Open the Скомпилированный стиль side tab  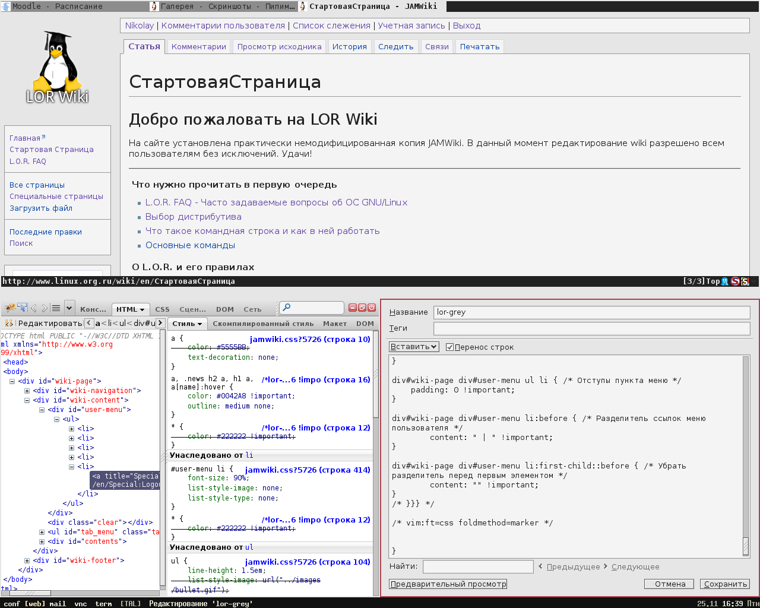[x=263, y=324]
